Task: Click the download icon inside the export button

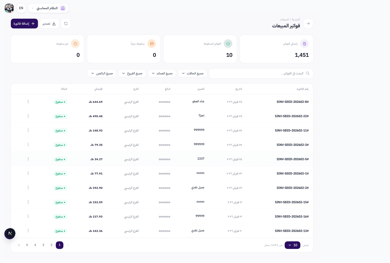Action: (x=54, y=24)
